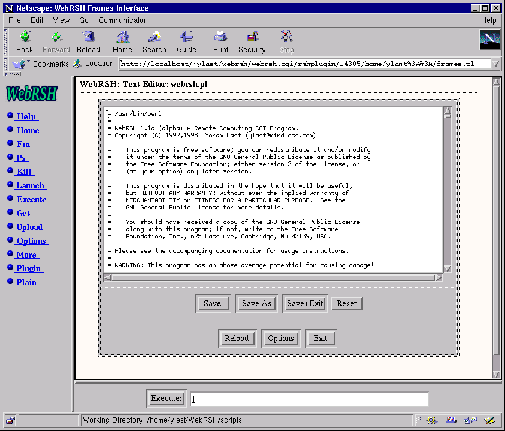The height and width of the screenshot is (431, 505).
Task: Follow the Plain sidebar link
Action: tap(27, 282)
